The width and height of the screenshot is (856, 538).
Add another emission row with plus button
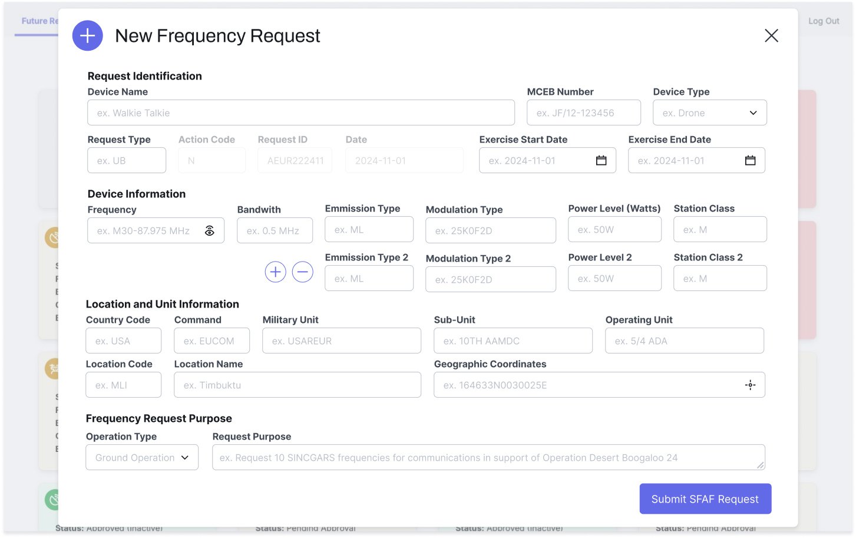pyautogui.click(x=275, y=272)
